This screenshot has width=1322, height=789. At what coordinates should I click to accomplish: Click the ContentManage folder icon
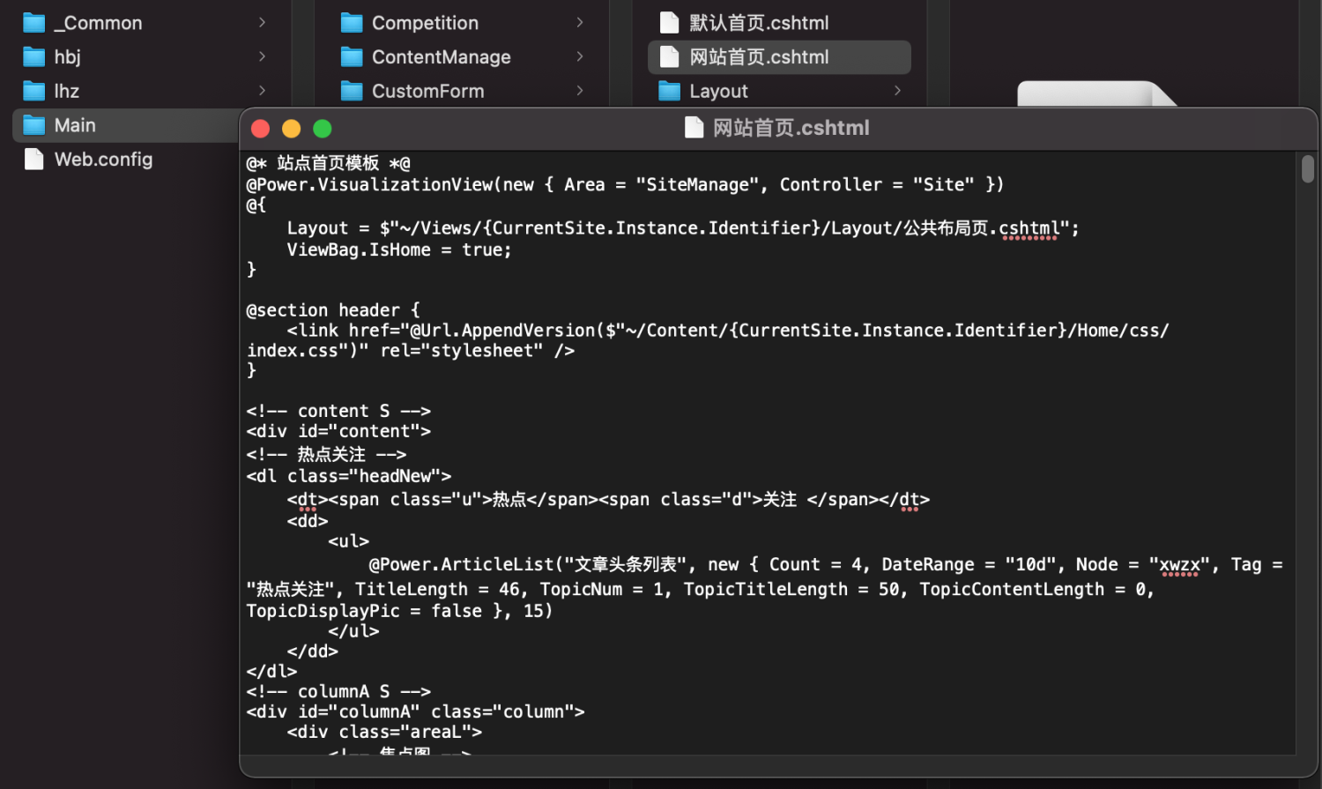click(352, 57)
